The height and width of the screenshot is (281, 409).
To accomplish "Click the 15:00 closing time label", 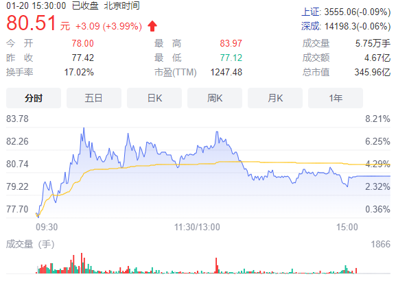I will (347, 227).
